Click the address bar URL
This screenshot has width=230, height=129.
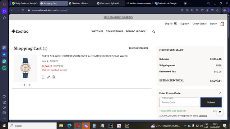click(x=50, y=10)
